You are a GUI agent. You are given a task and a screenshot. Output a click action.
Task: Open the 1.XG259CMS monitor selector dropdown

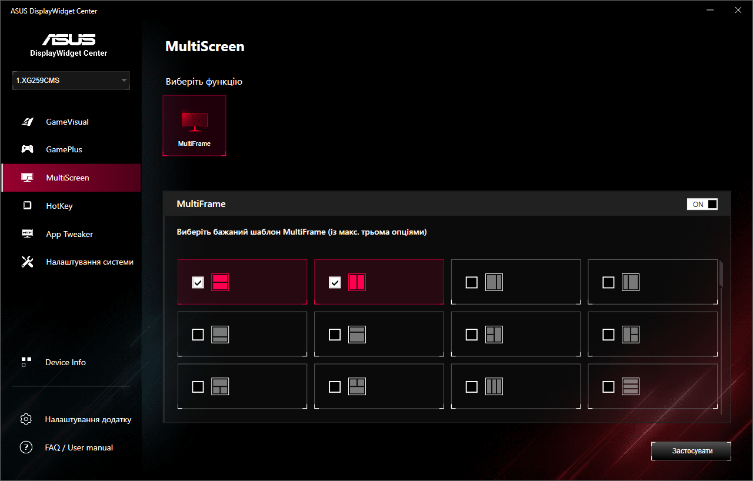[71, 81]
